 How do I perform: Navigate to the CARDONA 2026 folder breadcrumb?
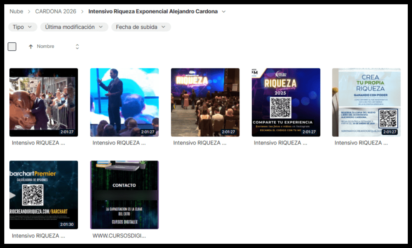(x=55, y=11)
